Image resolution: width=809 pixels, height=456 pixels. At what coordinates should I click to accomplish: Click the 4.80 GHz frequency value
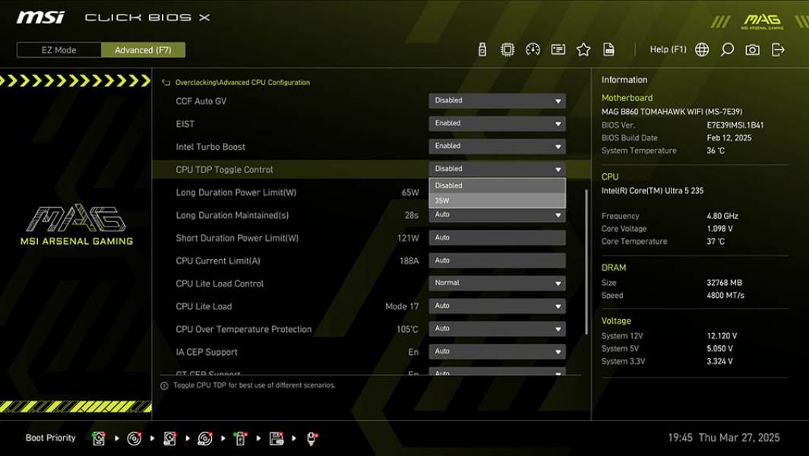click(722, 216)
